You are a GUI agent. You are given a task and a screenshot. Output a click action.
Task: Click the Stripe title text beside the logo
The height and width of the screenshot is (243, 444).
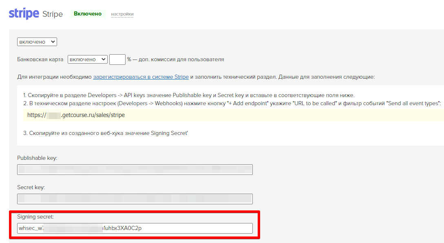coord(53,14)
